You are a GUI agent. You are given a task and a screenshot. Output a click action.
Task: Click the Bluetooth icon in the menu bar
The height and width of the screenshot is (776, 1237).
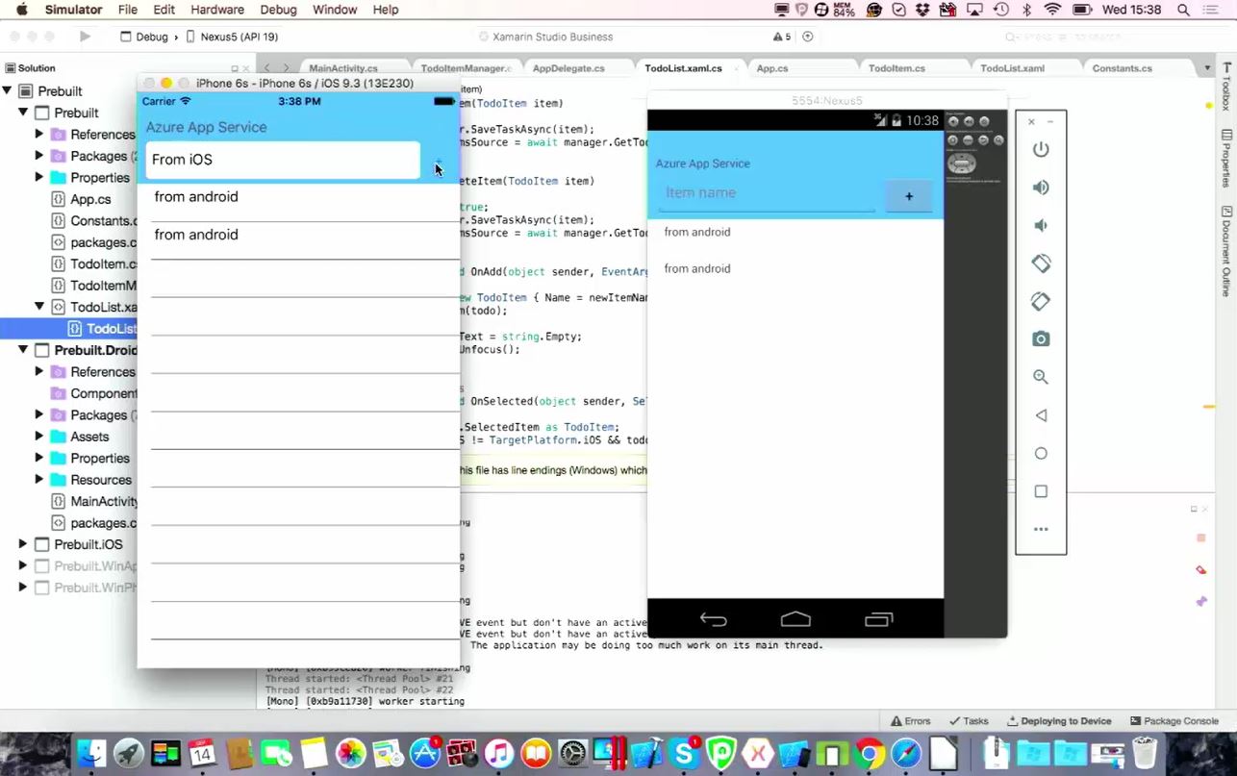point(1026,10)
